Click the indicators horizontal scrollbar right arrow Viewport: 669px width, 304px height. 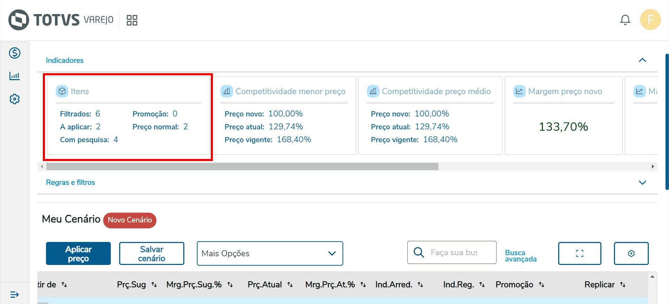click(x=653, y=167)
